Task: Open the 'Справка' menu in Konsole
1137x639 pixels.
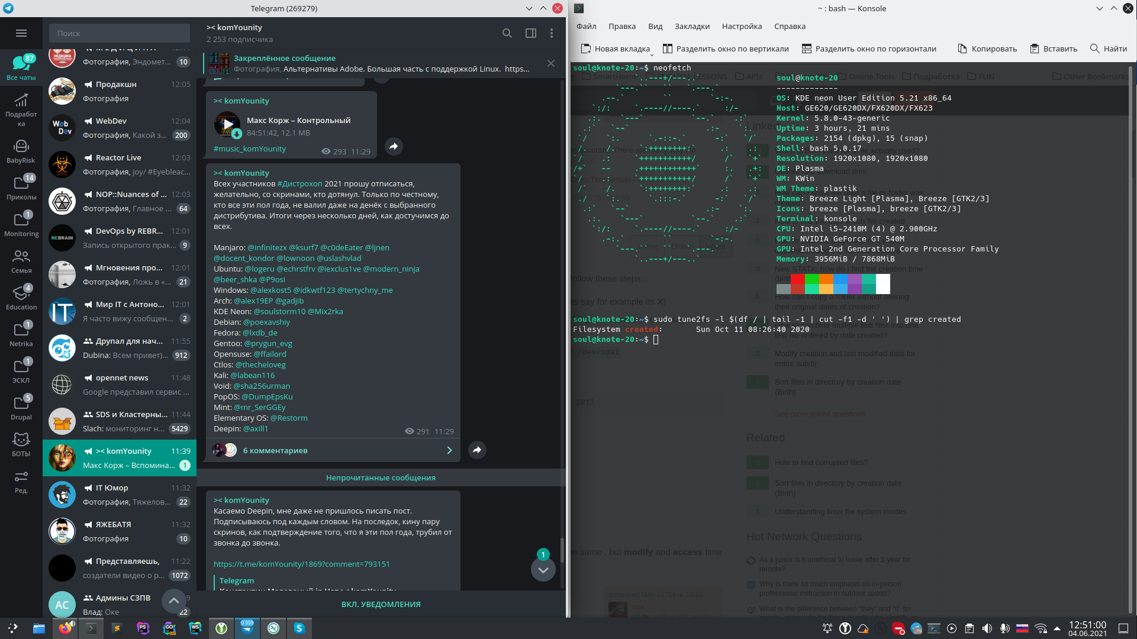Action: tap(790, 26)
